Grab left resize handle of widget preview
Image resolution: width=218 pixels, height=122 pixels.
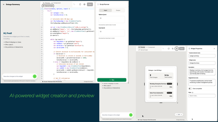(x=144, y=84)
